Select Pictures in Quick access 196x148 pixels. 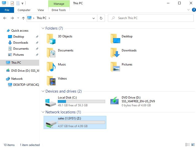click(x=19, y=55)
